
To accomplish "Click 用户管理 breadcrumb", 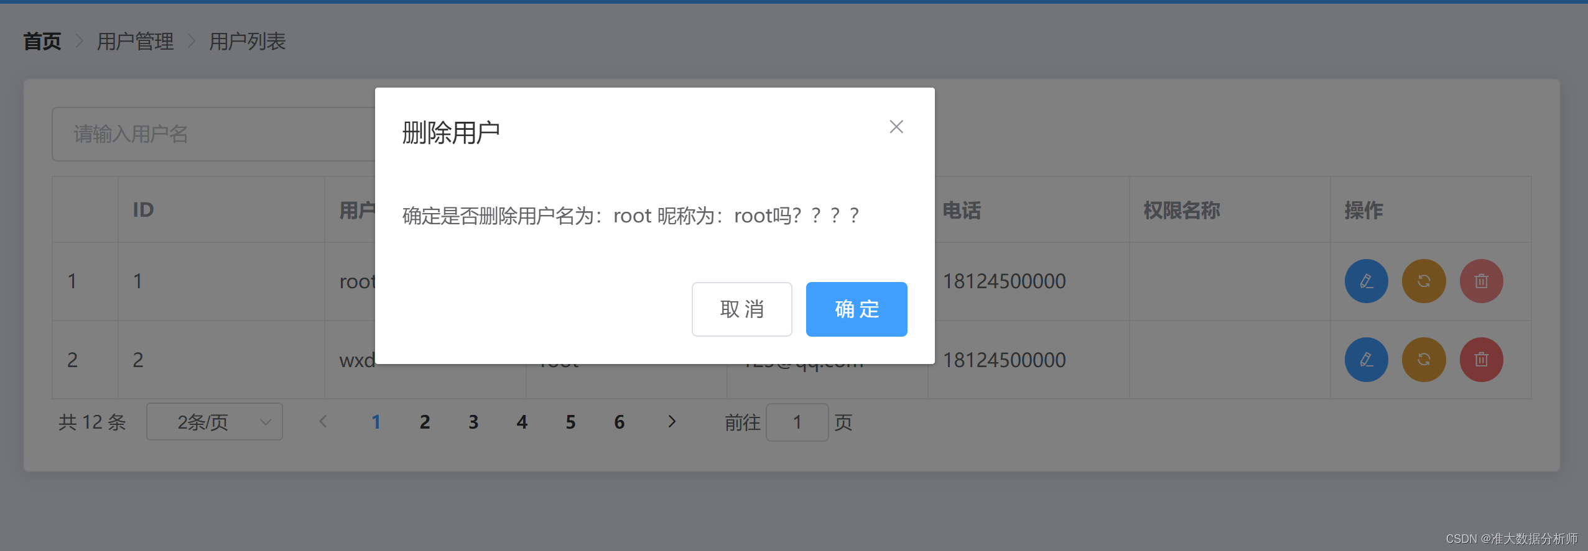I will [136, 42].
